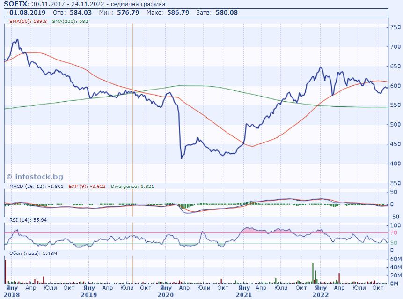This screenshot has height=299, width=403.
Task: Click the close value 580.08
Action: [227, 13]
